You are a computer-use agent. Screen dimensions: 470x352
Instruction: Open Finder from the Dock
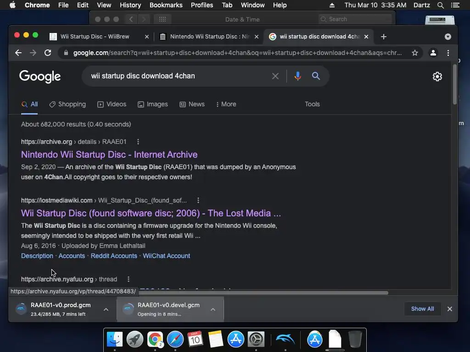(x=114, y=339)
